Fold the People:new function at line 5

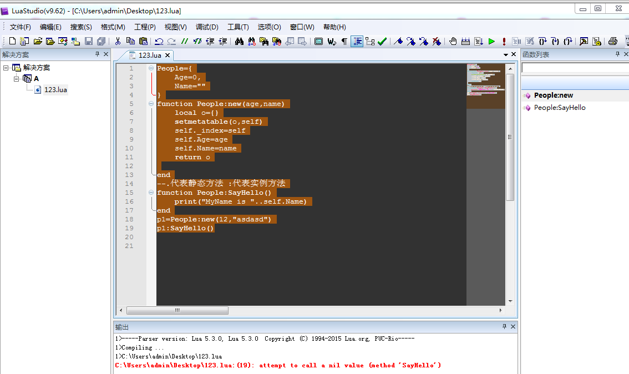151,104
